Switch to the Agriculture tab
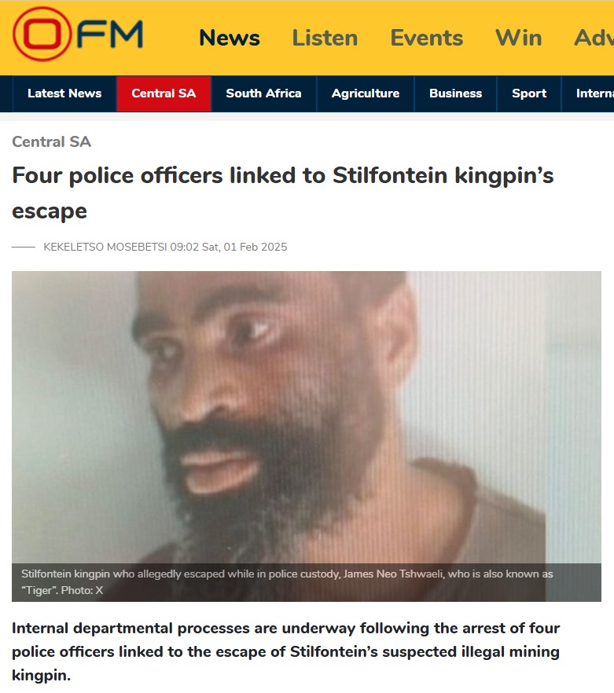 point(366,93)
